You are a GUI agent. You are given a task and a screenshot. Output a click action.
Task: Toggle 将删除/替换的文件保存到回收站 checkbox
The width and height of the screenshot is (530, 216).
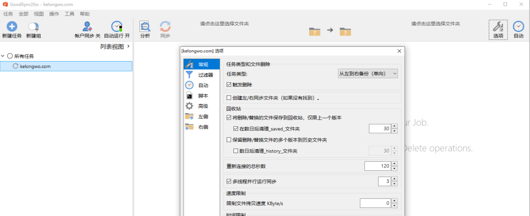point(229,118)
